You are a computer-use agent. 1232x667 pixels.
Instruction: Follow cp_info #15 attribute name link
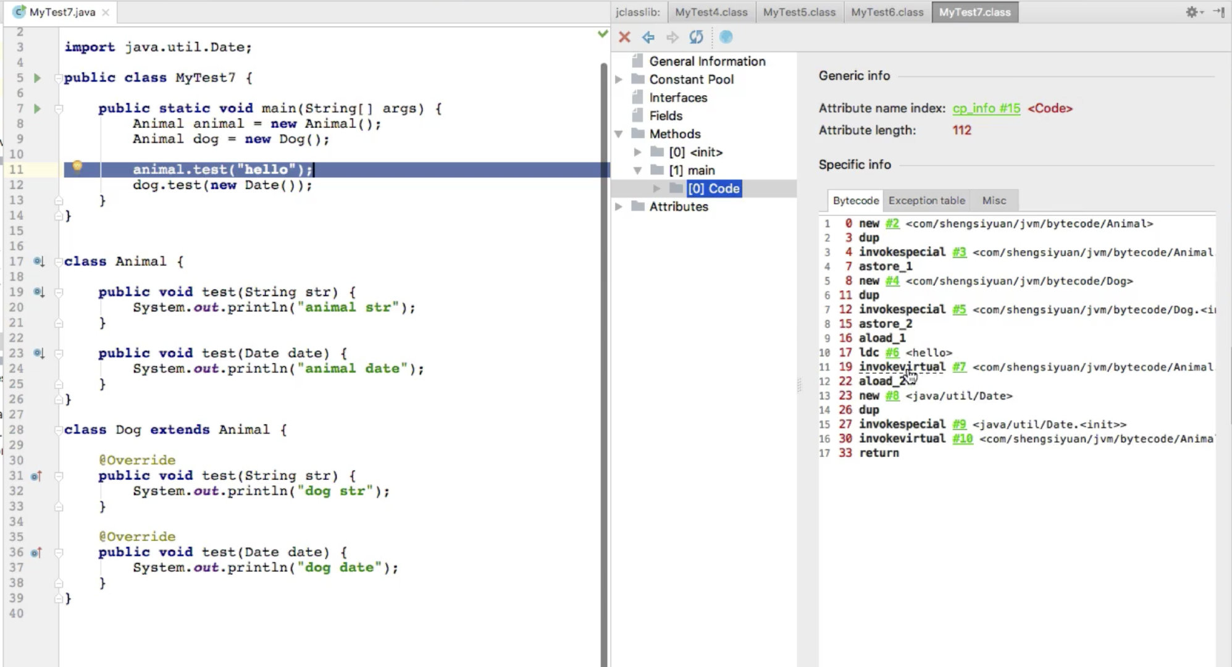coord(986,109)
